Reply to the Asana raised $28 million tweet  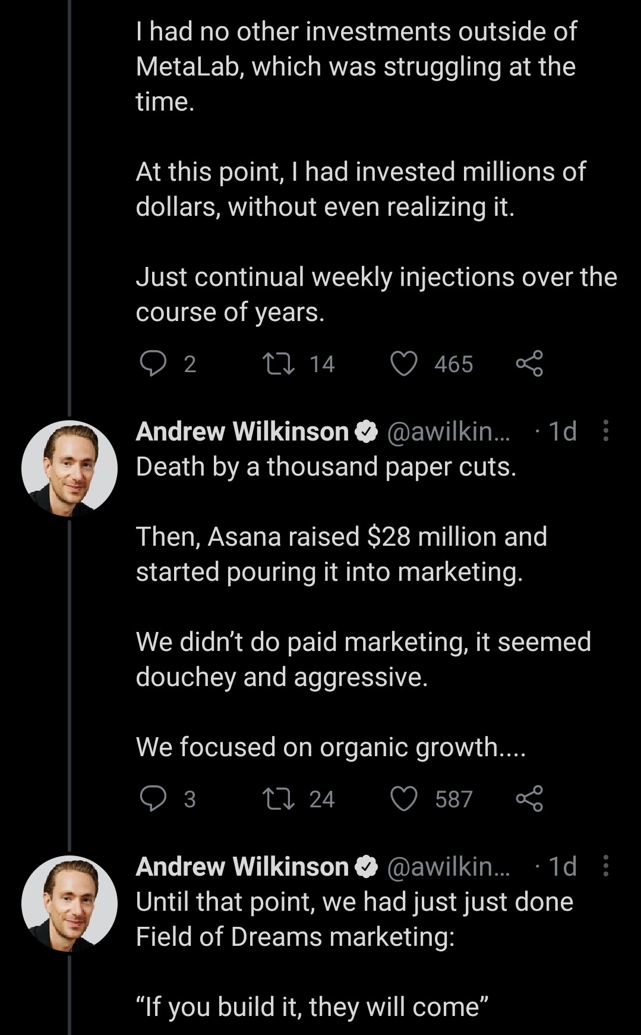(153, 799)
